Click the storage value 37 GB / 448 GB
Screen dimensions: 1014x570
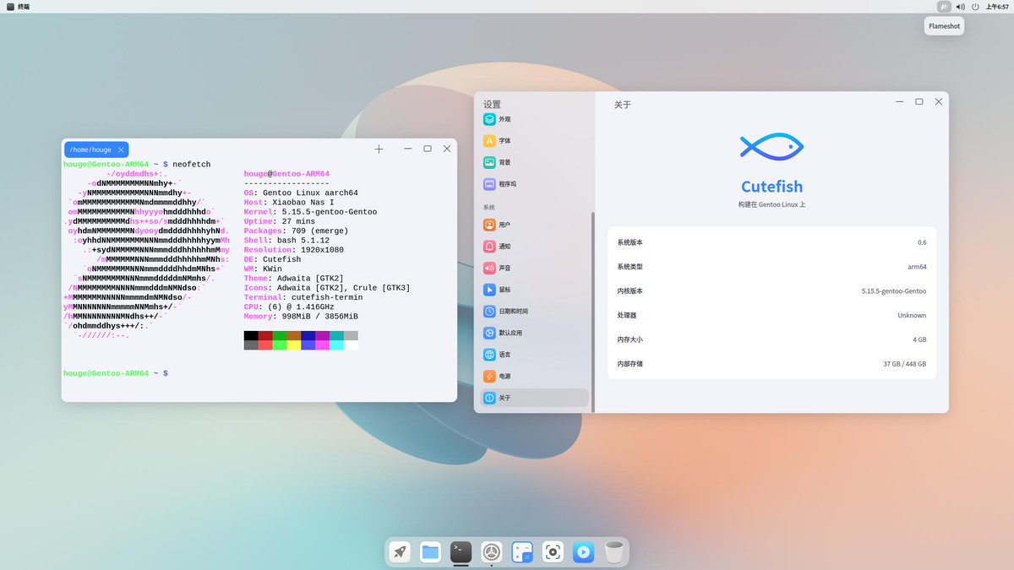905,364
